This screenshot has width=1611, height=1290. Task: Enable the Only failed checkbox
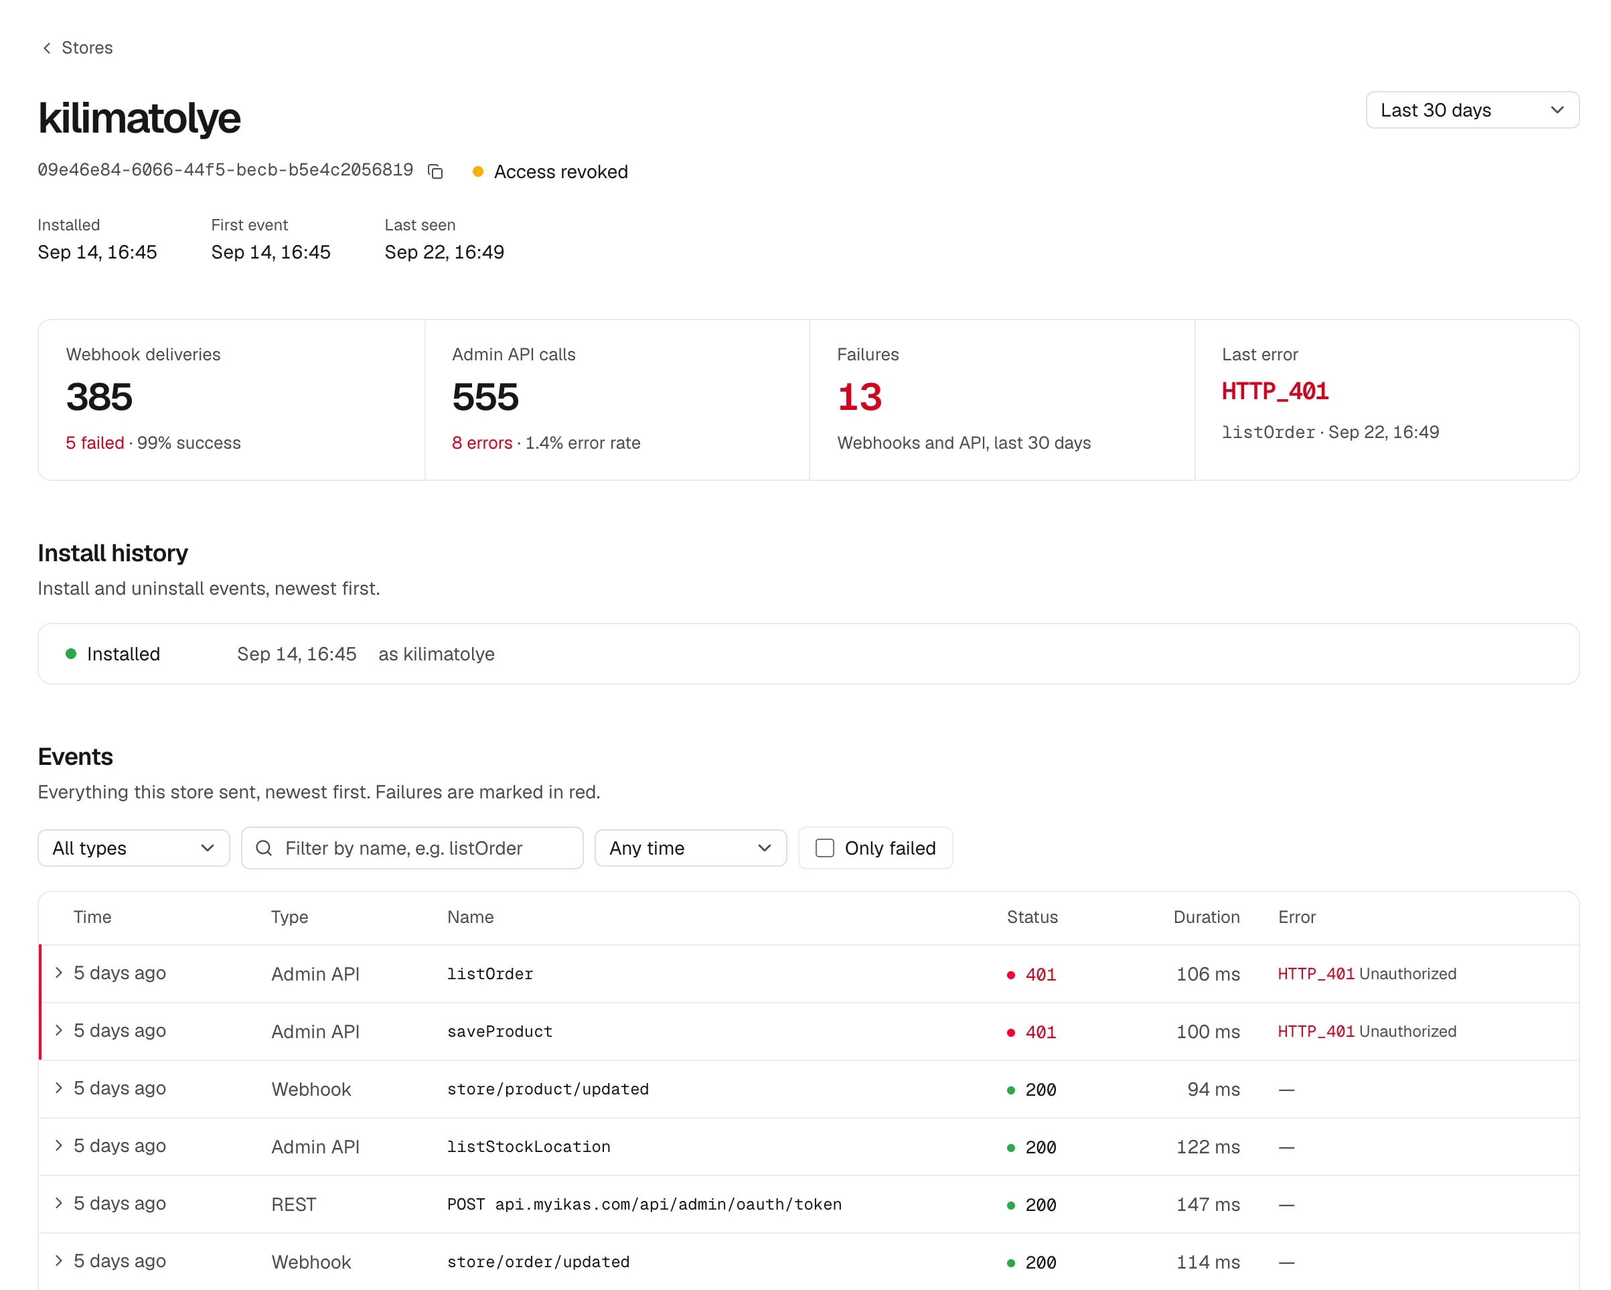825,847
